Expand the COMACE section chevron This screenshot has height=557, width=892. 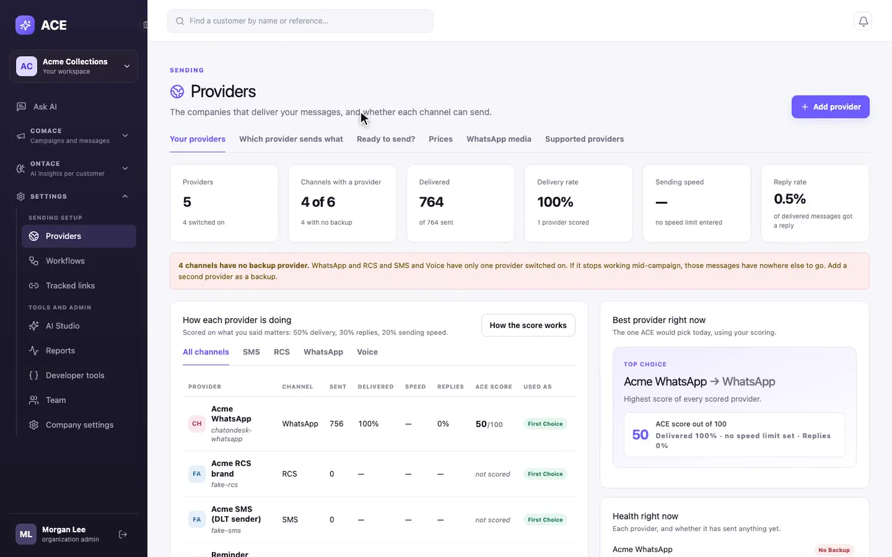point(125,136)
